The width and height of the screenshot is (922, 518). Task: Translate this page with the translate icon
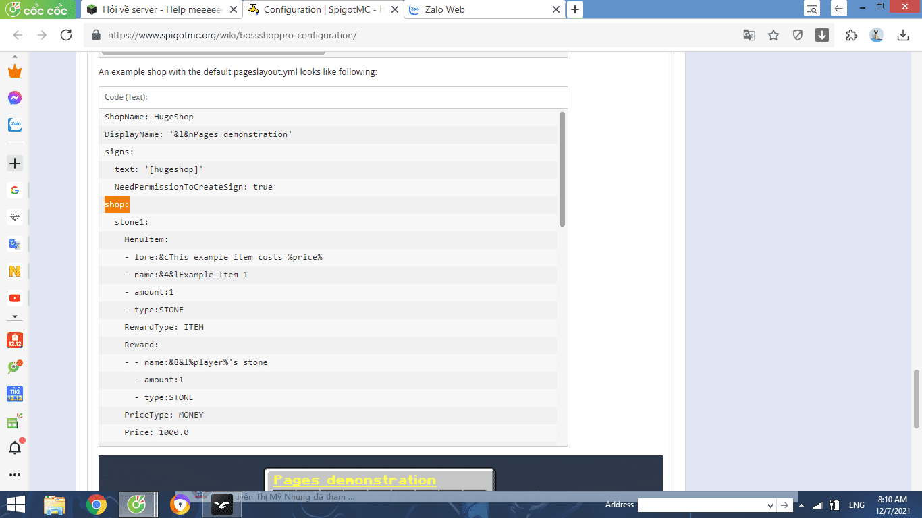(749, 35)
